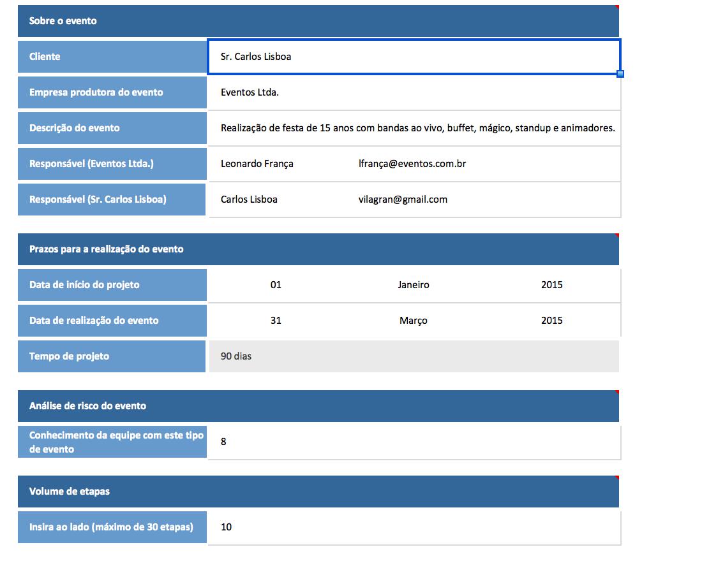This screenshot has width=702, height=561.
Task: Click the red comment marker on Volume de etapas
Action: point(616,477)
